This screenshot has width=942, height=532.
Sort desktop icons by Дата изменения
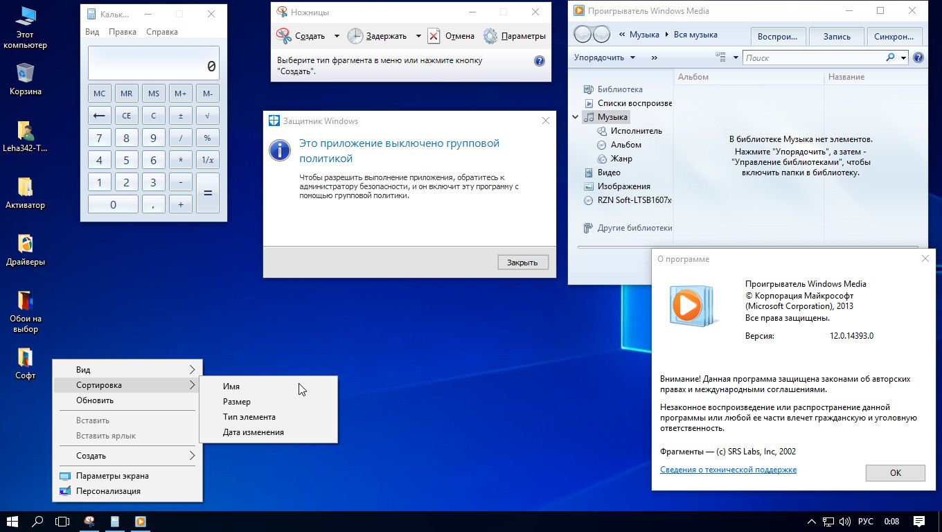269,432
